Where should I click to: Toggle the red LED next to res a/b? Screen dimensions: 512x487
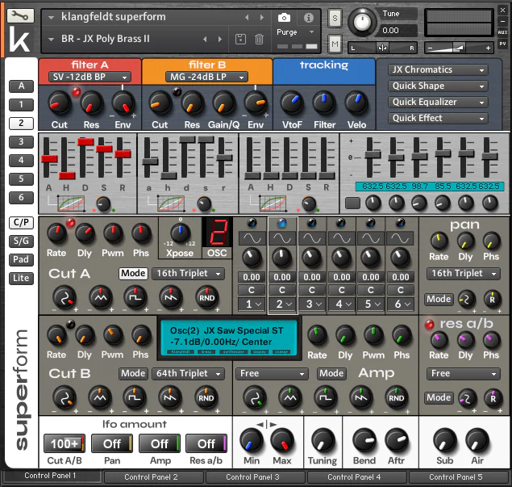pos(430,324)
